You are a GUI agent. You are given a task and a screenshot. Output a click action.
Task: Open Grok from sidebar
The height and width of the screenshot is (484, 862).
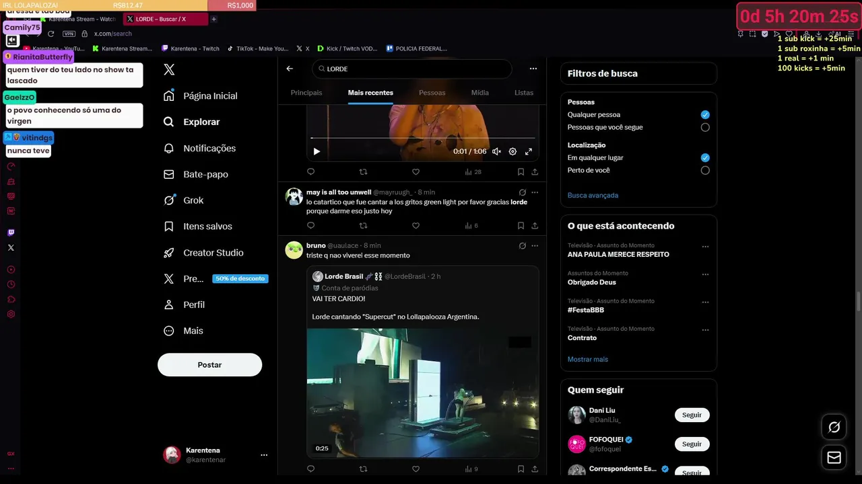click(x=183, y=200)
